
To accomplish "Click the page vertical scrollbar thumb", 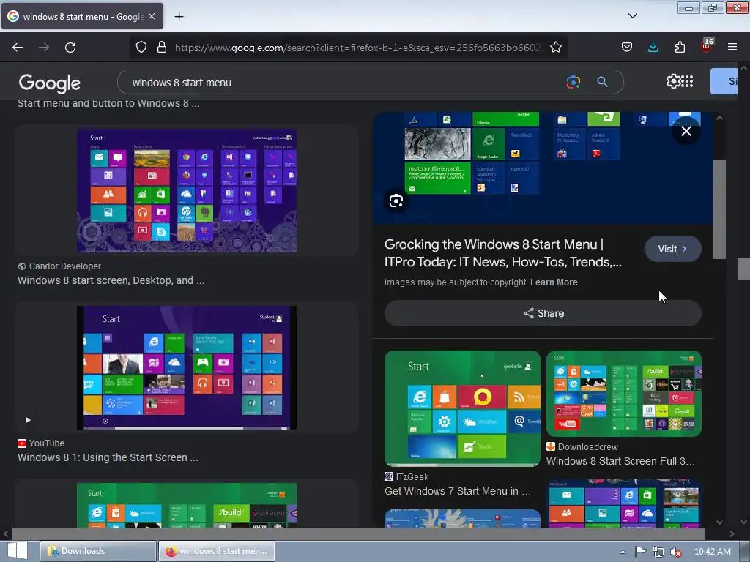I will click(x=743, y=269).
